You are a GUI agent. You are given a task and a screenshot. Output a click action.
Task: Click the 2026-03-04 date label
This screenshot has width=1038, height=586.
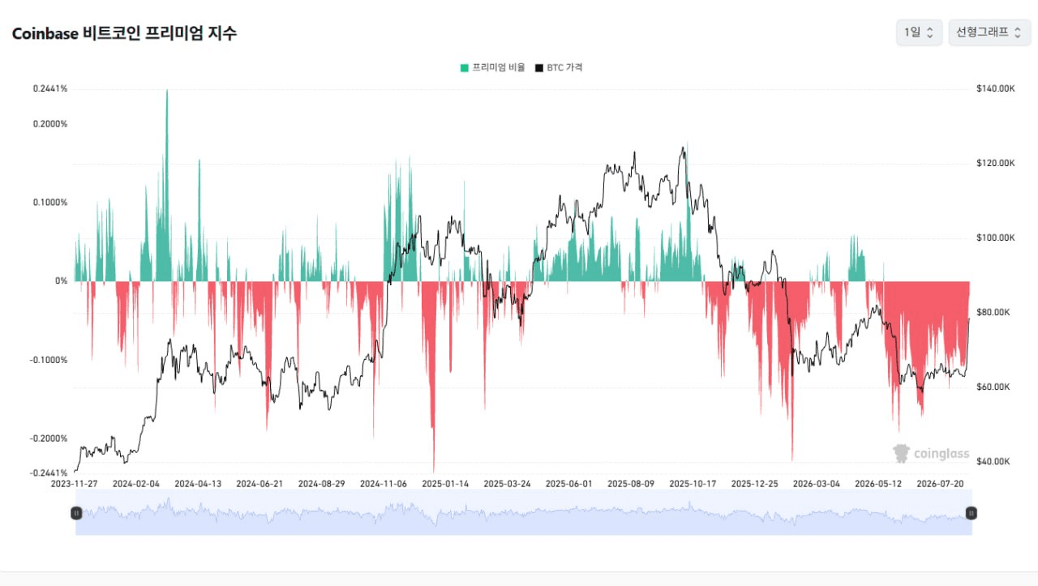point(817,483)
